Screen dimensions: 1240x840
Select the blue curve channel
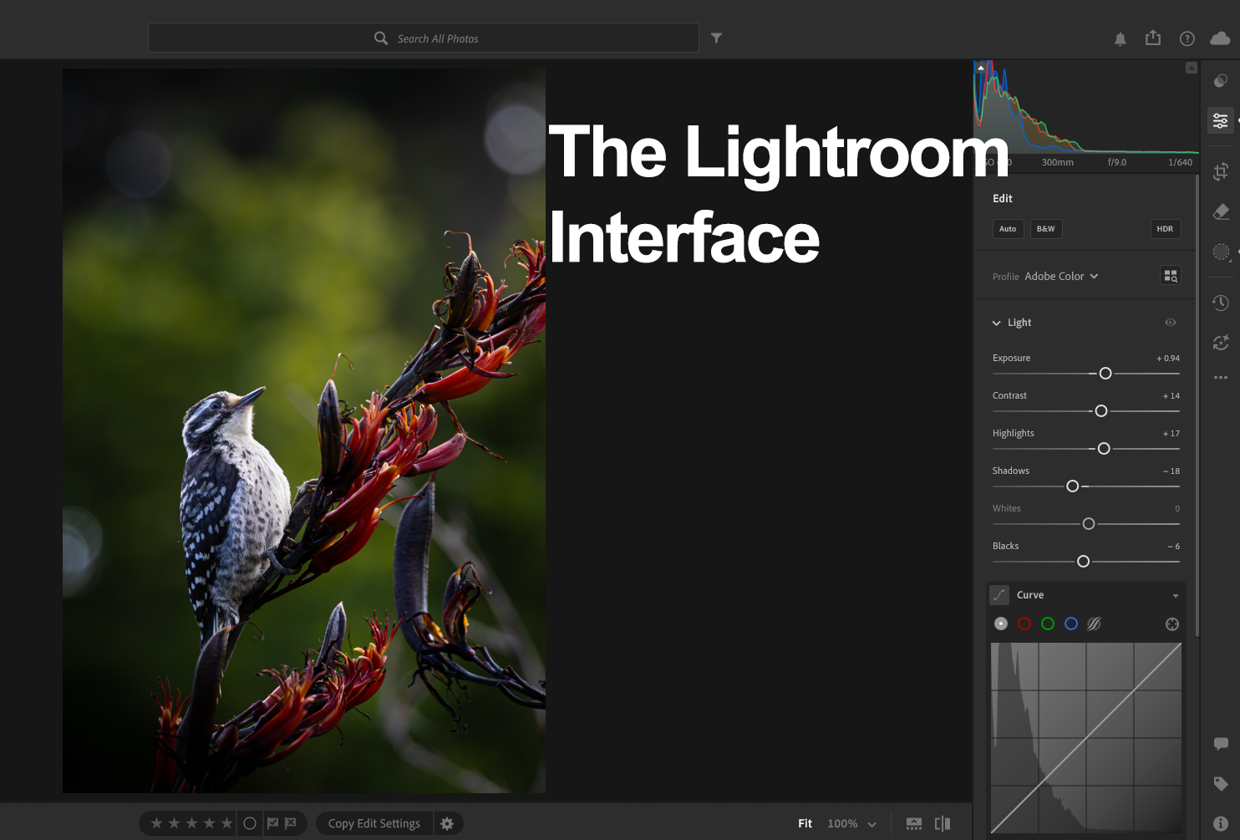click(x=1071, y=624)
